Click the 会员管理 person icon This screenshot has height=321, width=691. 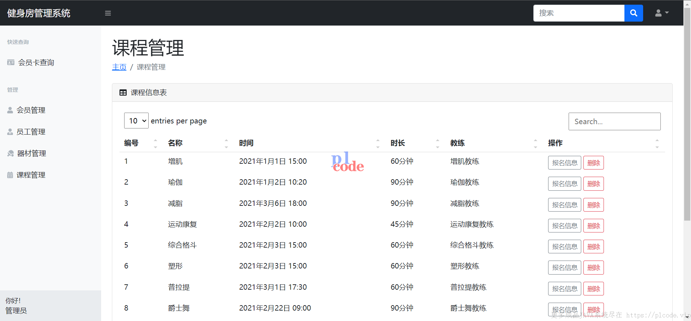tap(10, 110)
